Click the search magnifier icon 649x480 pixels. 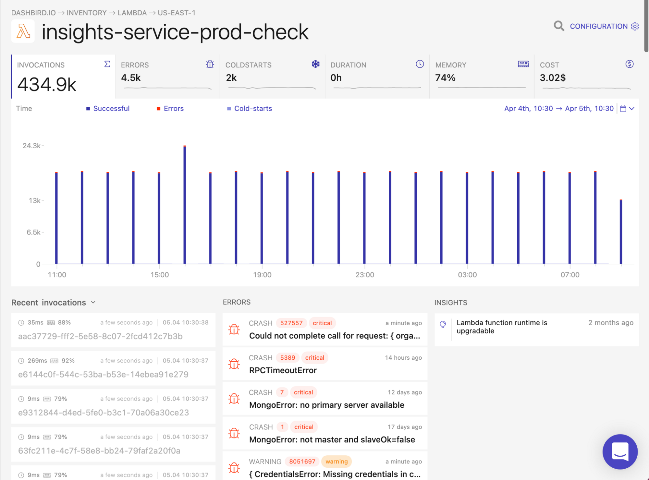[x=558, y=26]
